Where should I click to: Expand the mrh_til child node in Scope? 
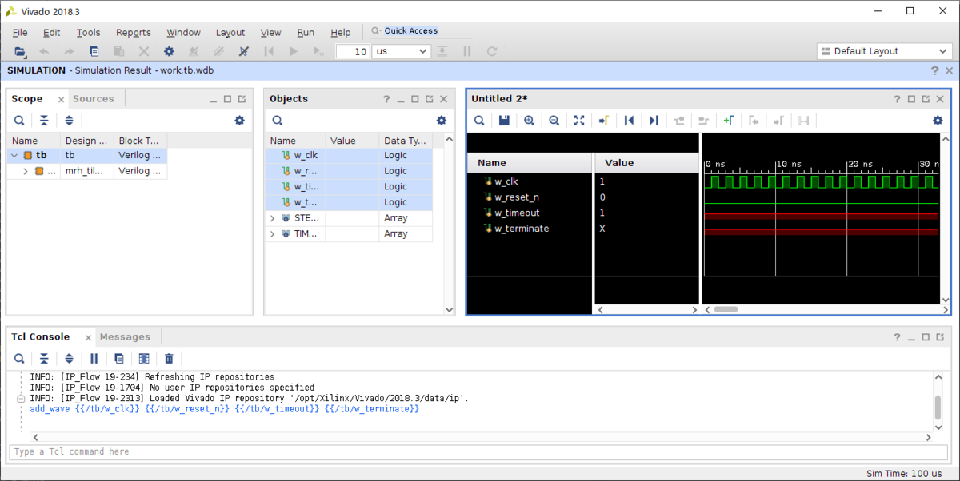[x=26, y=171]
